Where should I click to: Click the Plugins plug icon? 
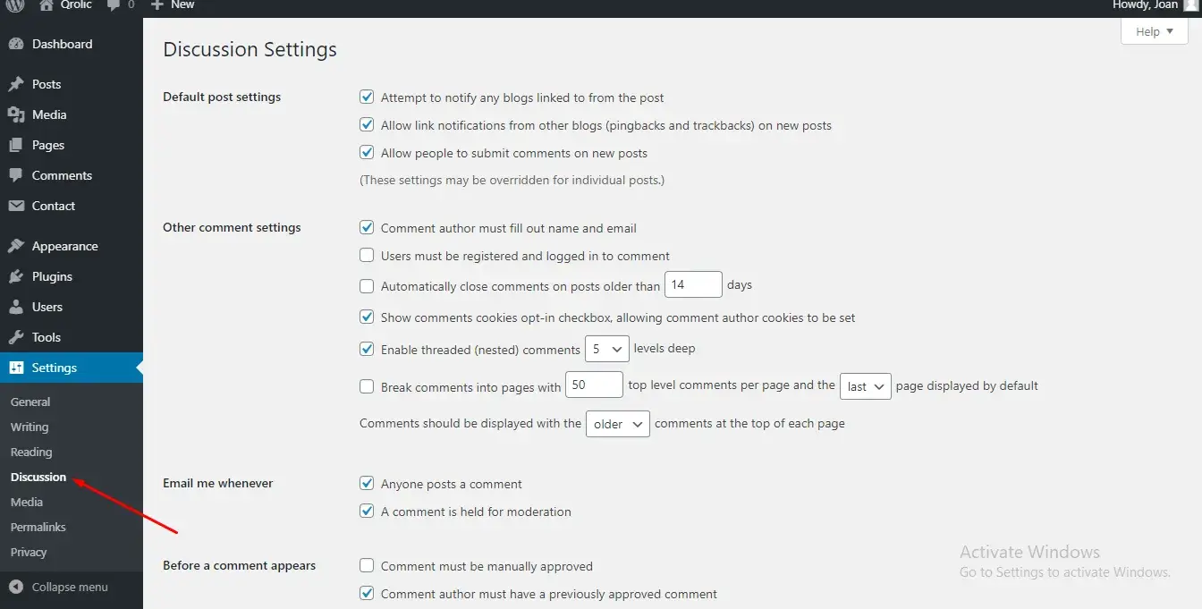pos(16,276)
